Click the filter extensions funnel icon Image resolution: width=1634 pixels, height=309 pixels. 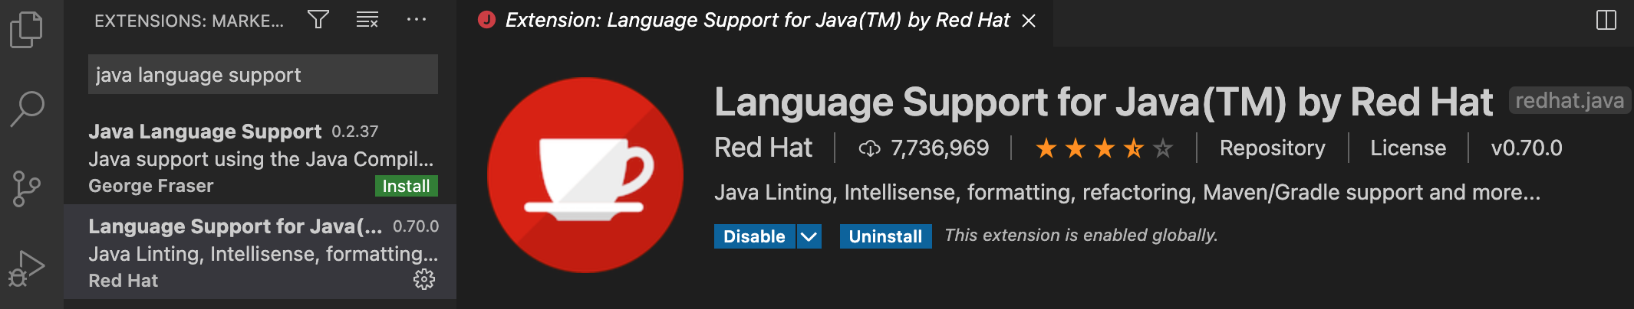(318, 20)
